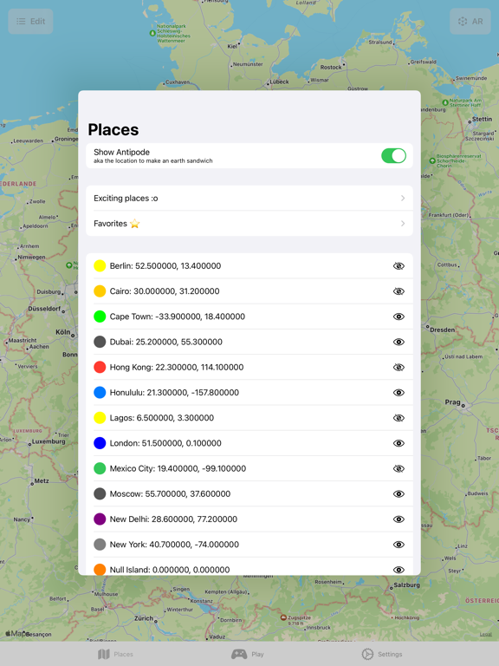Click New York's gray color dot
499x666 pixels.
point(100,545)
